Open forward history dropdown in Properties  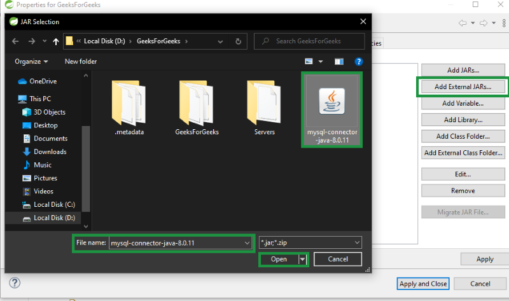pos(494,23)
